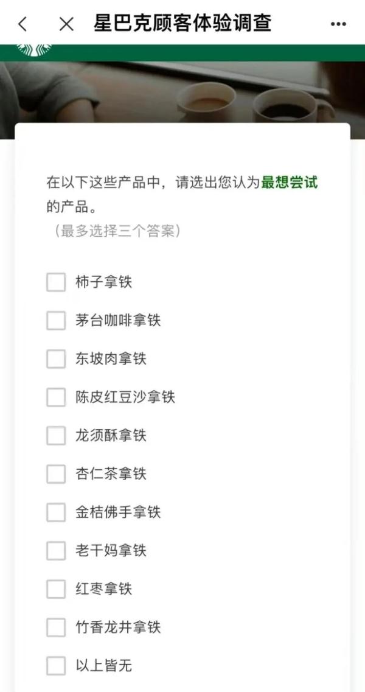Viewport: 365px width, 692px height.
Task: Select 红枣拿铁 as an answer
Action: [x=55, y=589]
